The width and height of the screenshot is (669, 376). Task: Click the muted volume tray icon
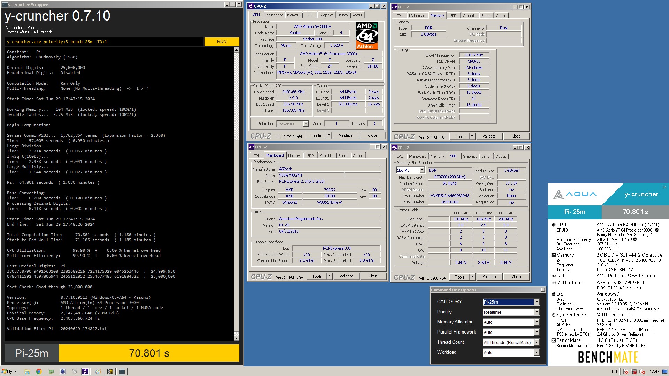pyautogui.click(x=642, y=371)
